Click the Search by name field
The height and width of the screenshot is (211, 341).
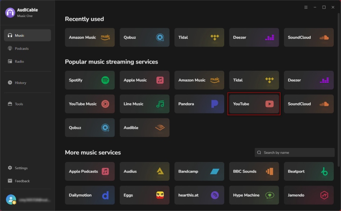[x=295, y=153]
